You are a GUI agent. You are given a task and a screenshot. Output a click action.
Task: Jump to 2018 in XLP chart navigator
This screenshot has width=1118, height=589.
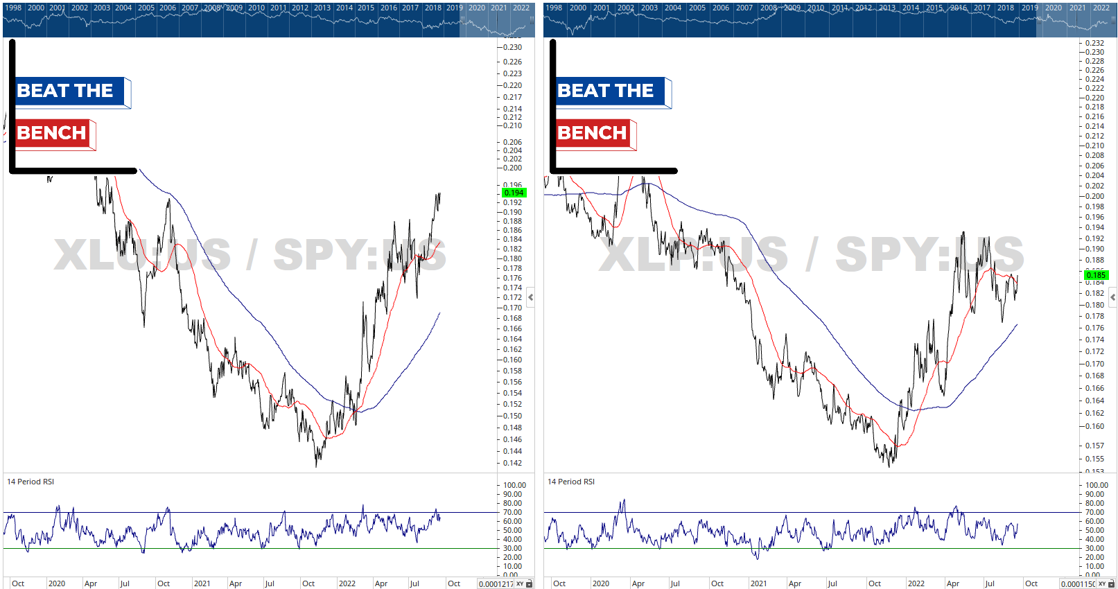1006,8
